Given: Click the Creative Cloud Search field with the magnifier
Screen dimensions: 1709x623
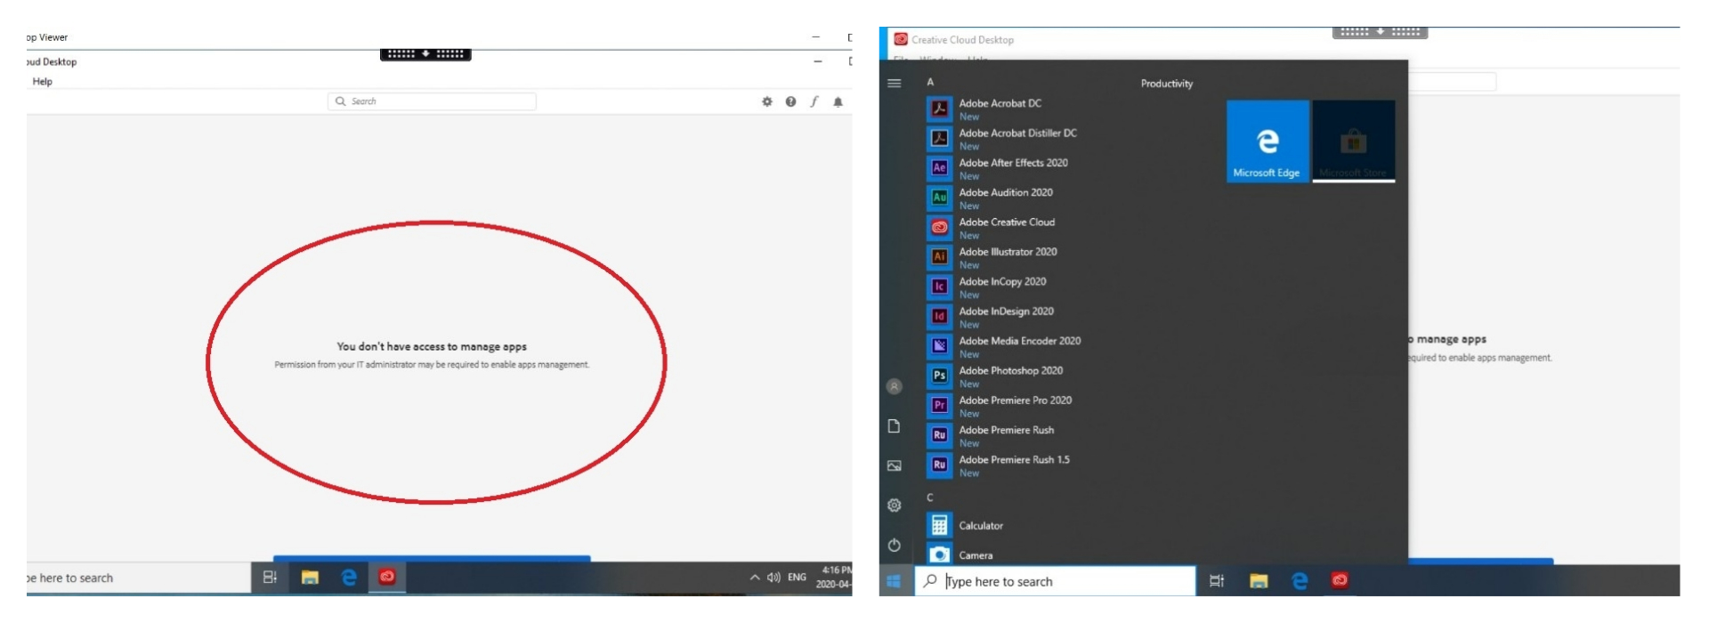Looking at the screenshot, I should (x=432, y=101).
